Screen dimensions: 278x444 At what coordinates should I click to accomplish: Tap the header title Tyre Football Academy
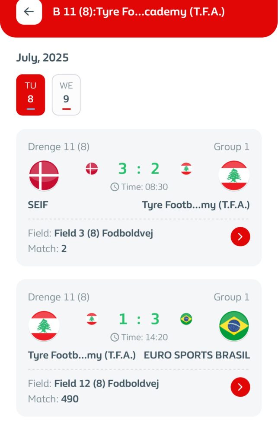coord(139,12)
